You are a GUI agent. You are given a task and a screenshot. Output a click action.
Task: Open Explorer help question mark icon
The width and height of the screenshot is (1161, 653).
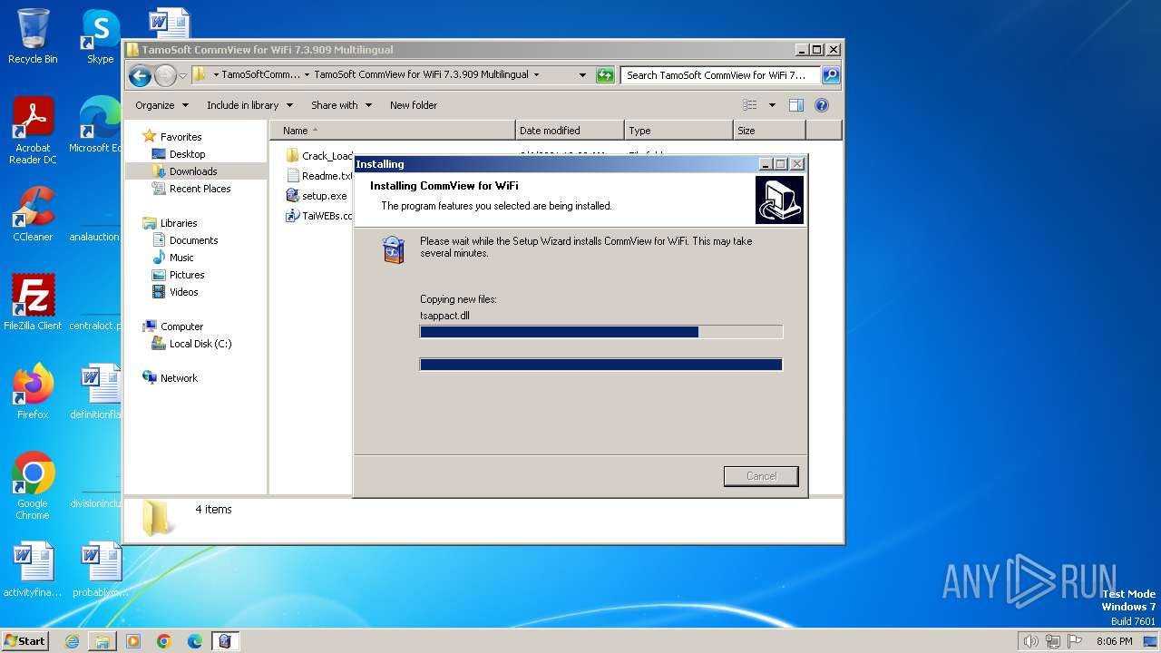point(822,105)
